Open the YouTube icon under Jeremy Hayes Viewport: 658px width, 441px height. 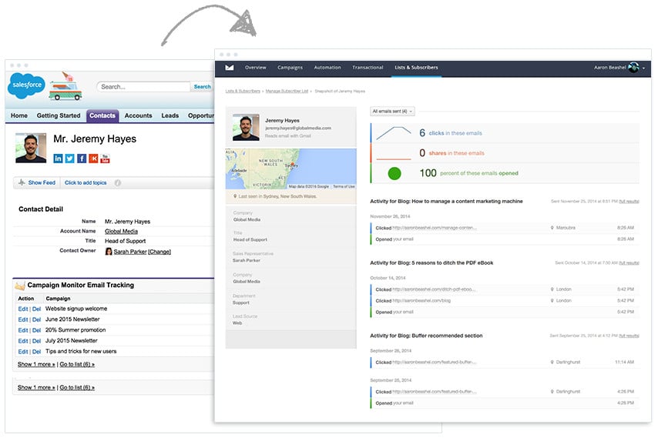pyautogui.click(x=105, y=159)
